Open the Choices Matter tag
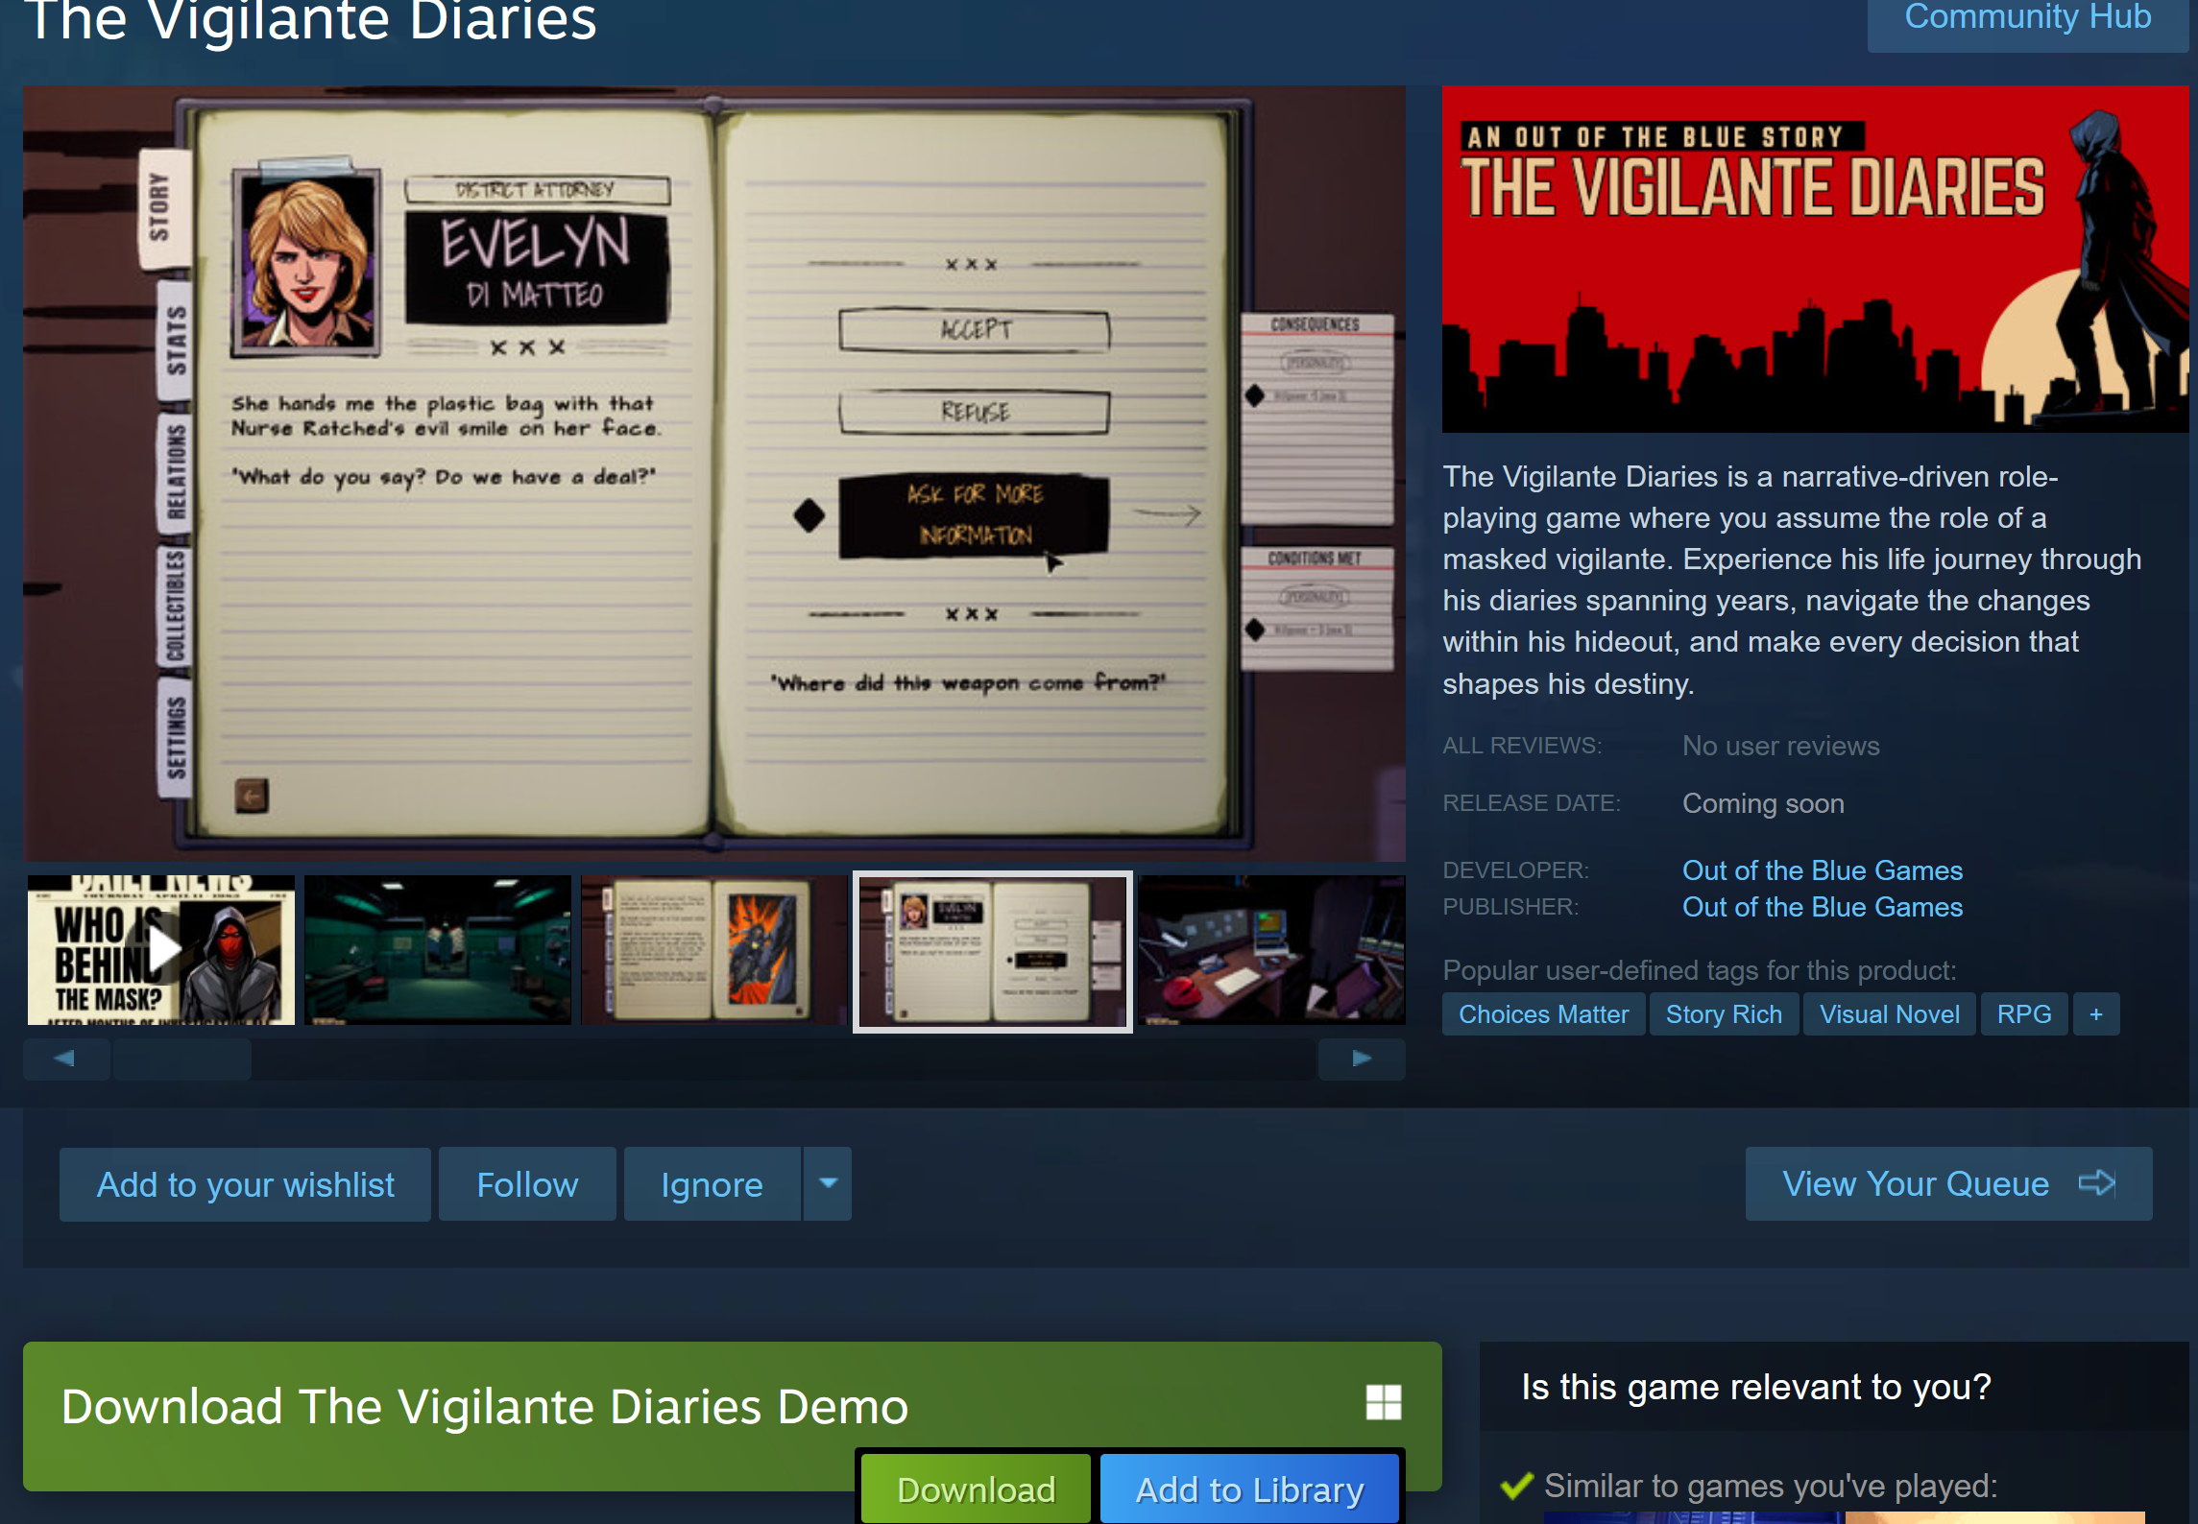Viewport: 2198px width, 1524px height. pyautogui.click(x=1543, y=1014)
